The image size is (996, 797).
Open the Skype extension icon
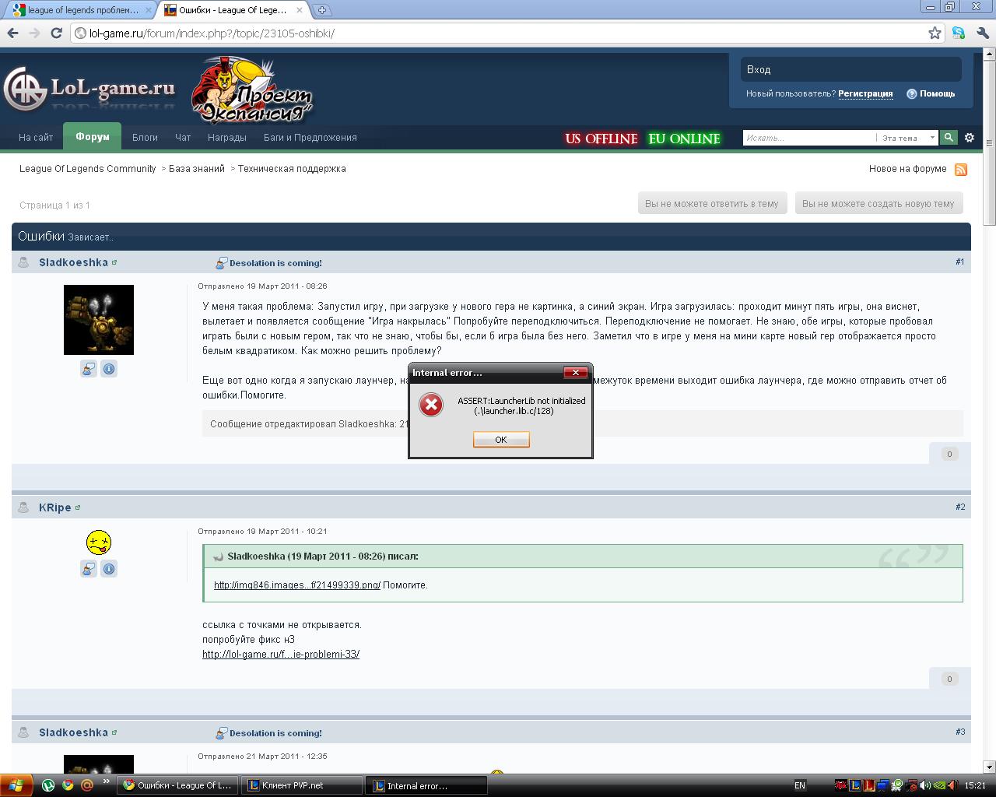(959, 33)
